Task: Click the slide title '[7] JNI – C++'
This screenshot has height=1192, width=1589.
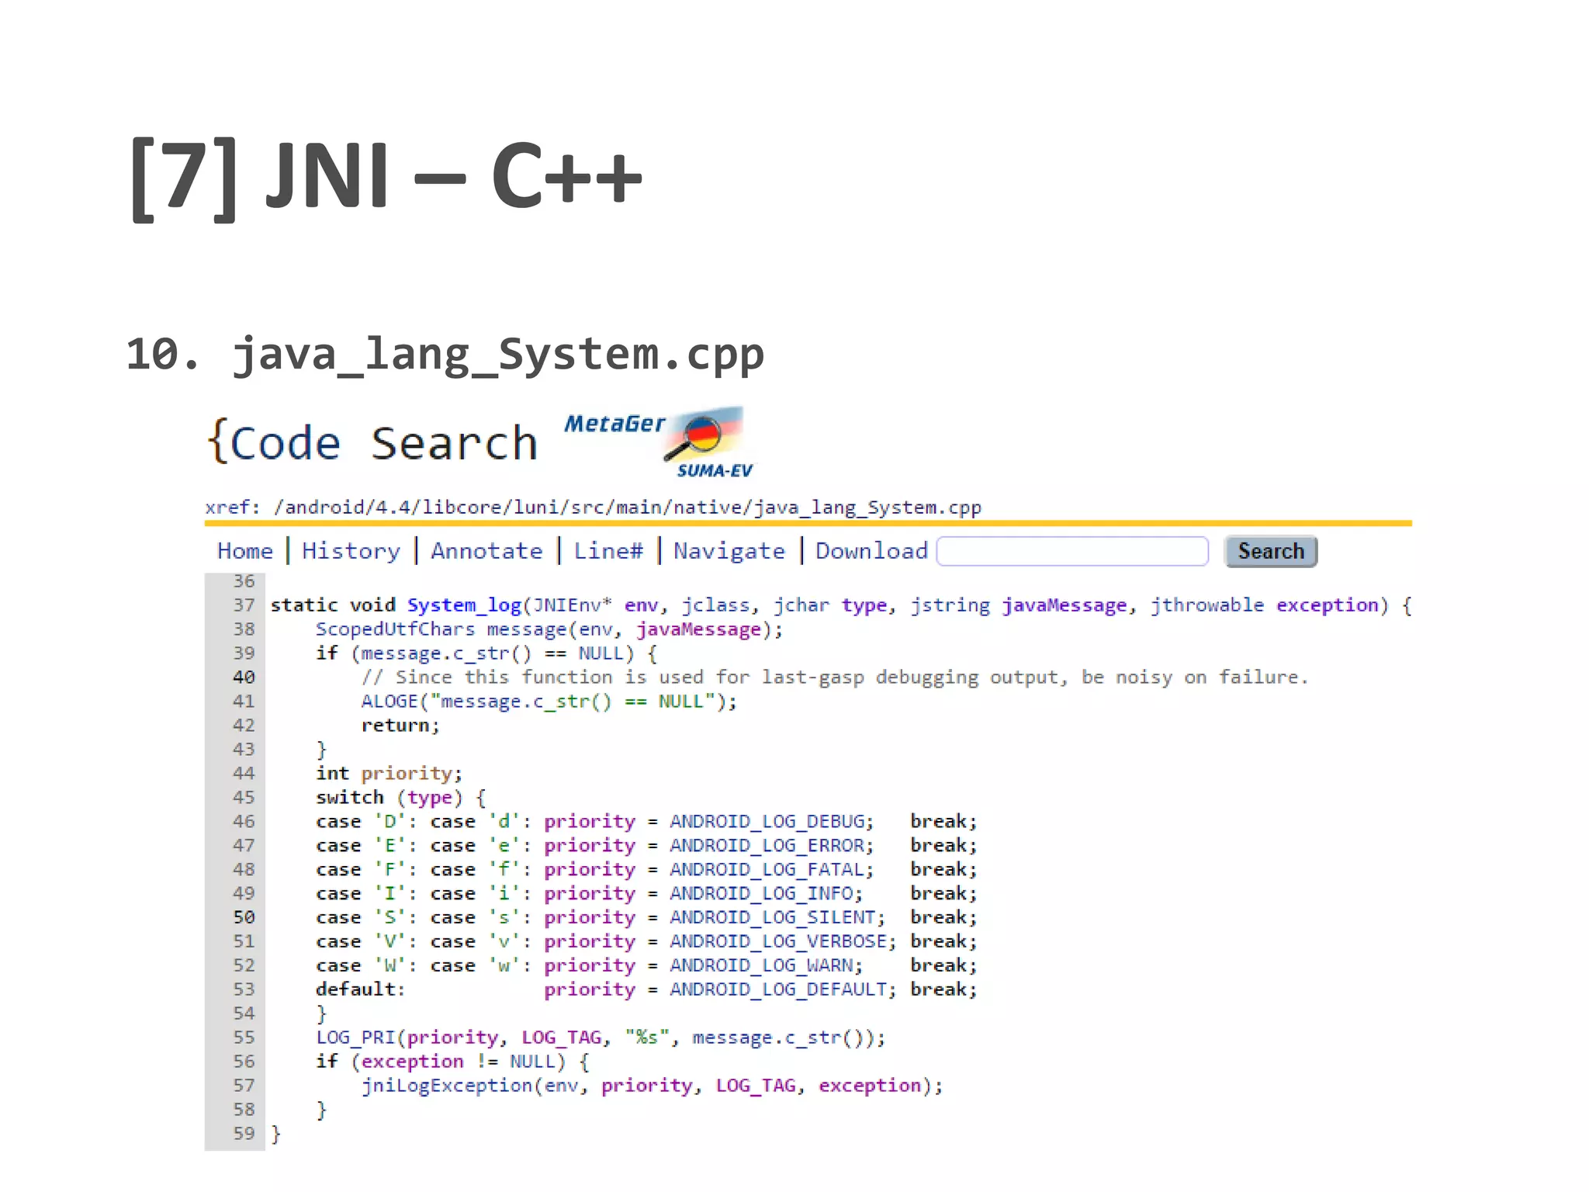Action: coord(386,178)
